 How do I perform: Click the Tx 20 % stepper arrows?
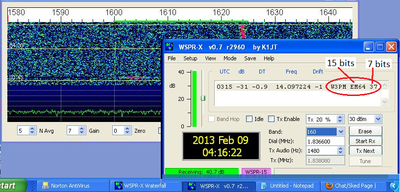341,119
